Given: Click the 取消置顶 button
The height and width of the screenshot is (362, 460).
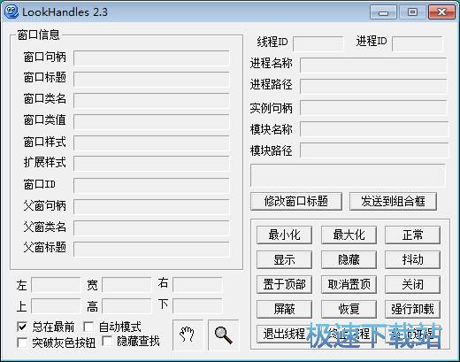Looking at the screenshot, I should click(349, 285).
